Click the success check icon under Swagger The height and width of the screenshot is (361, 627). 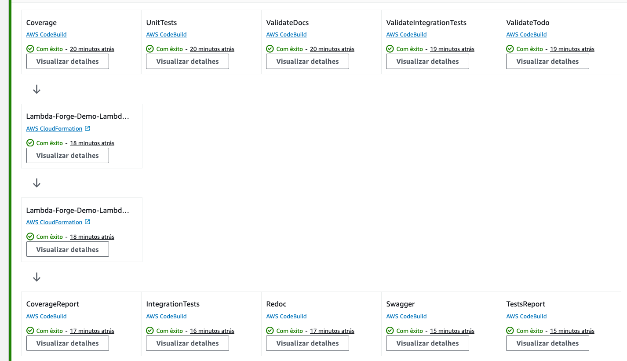click(390, 331)
